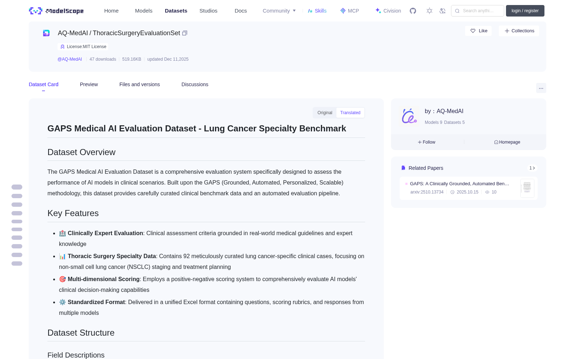Image resolution: width=575 pixels, height=359 pixels.
Task: Click the paper date 2025.10.15
Action: (x=468, y=192)
